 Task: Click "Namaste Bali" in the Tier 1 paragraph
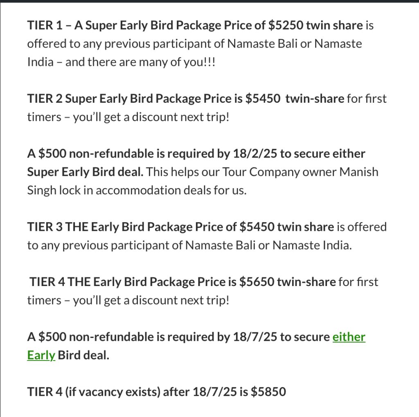262,43
